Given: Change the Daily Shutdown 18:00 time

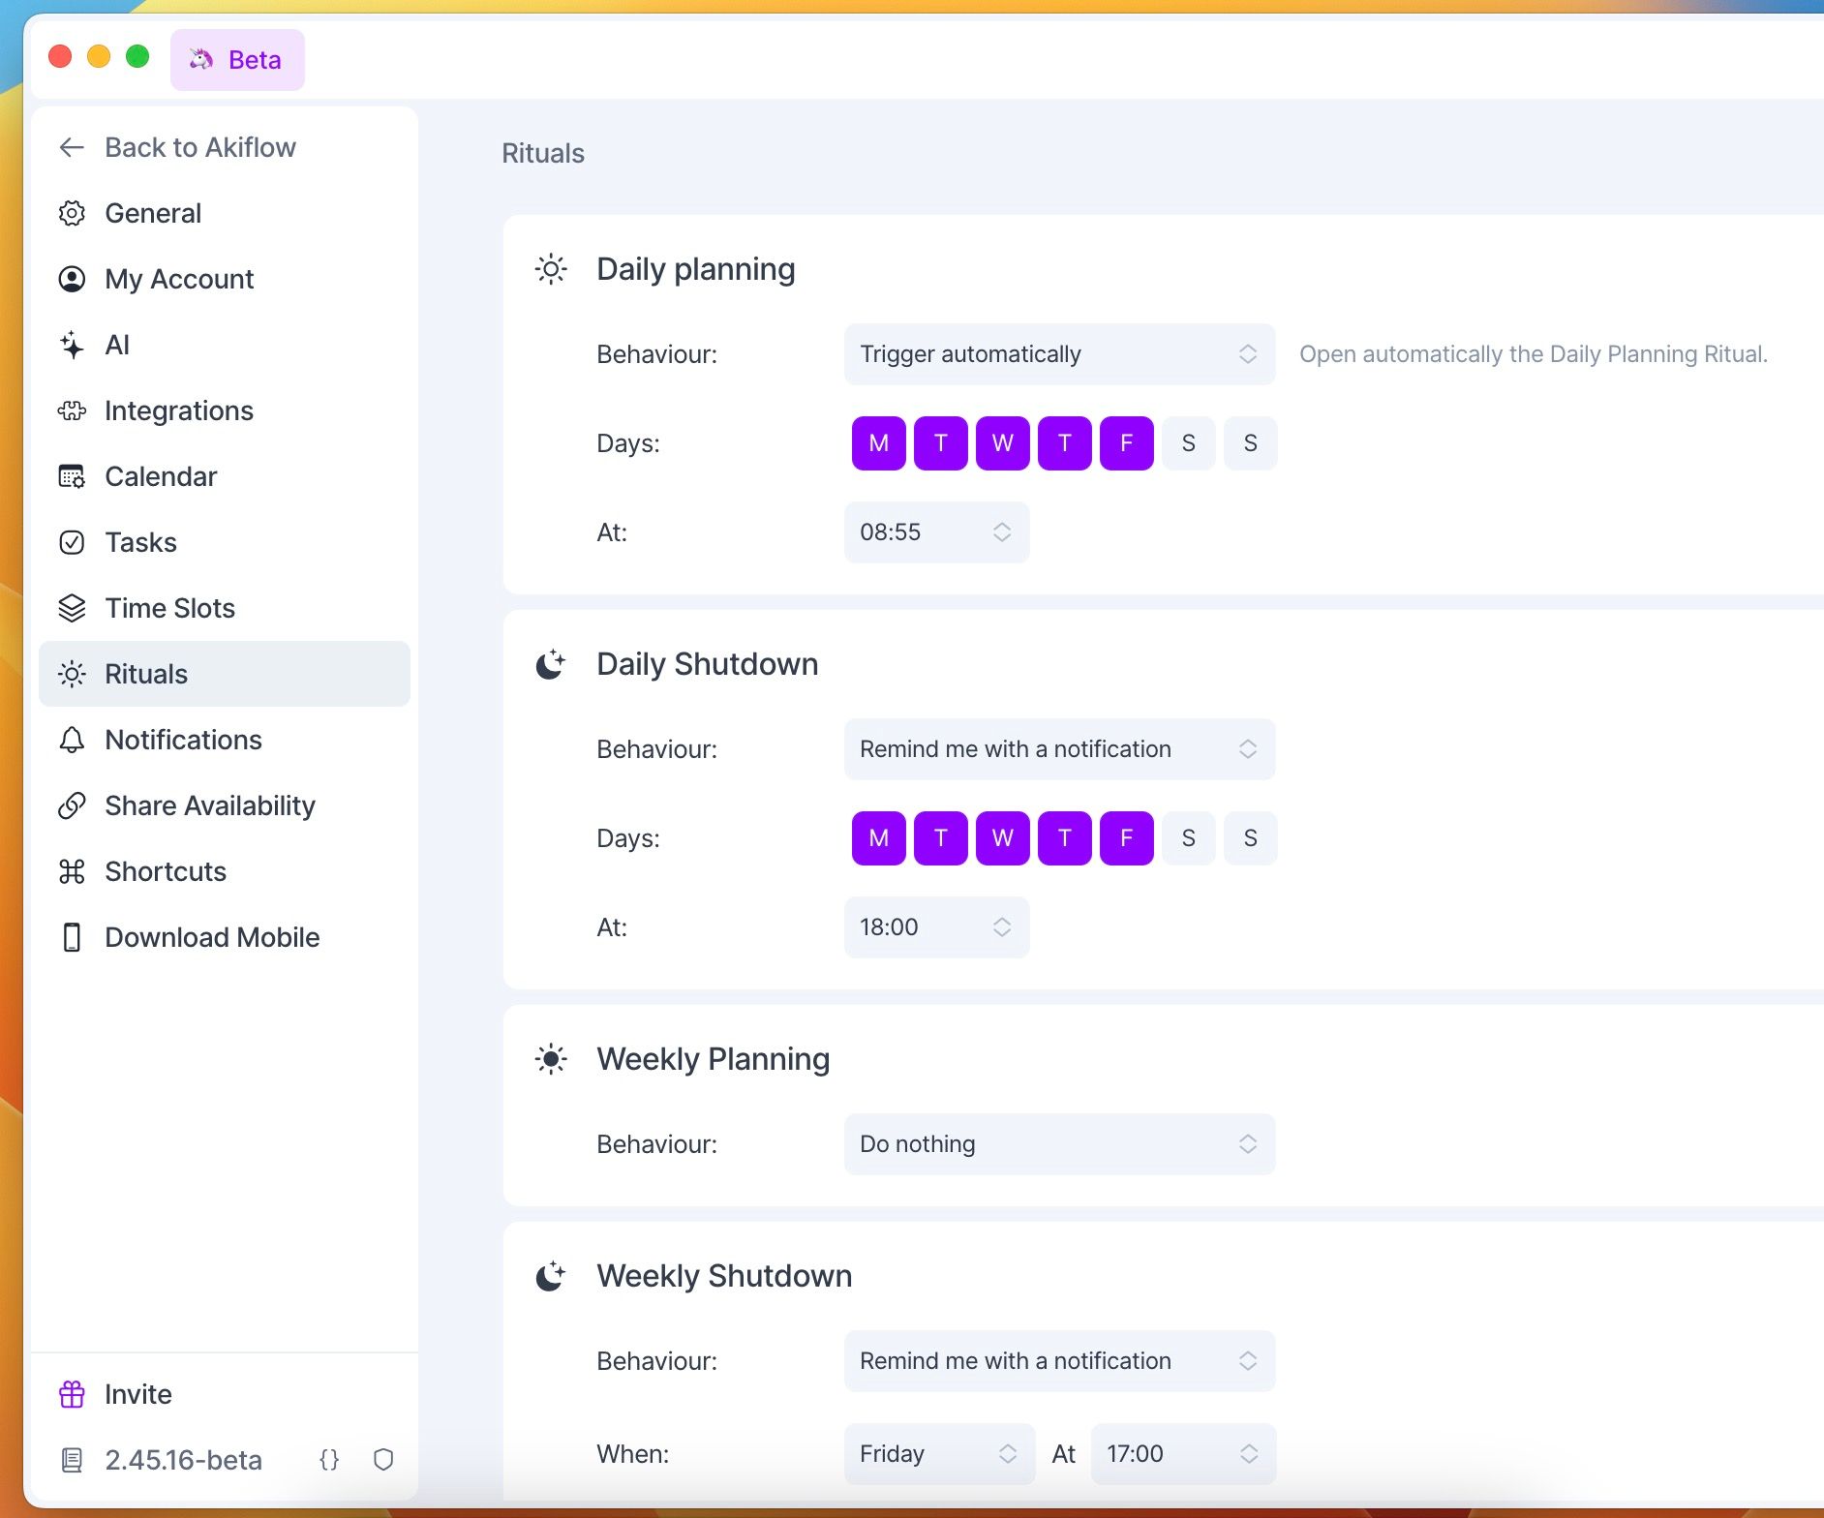Looking at the screenshot, I should point(935,927).
